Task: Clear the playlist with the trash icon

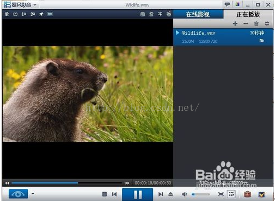Action: pos(256,23)
